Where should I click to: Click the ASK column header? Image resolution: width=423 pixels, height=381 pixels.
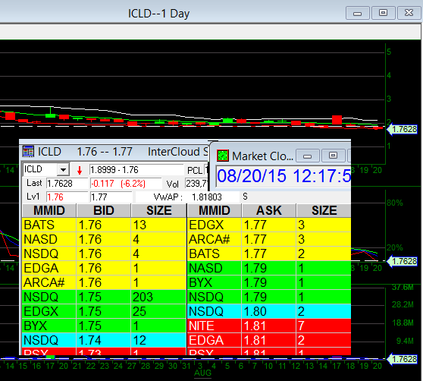[269, 210]
